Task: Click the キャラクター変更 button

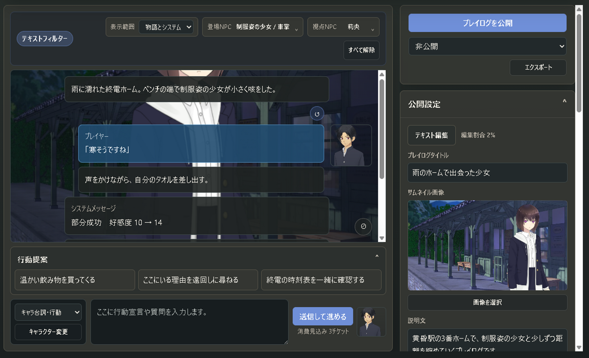Action: click(x=48, y=332)
